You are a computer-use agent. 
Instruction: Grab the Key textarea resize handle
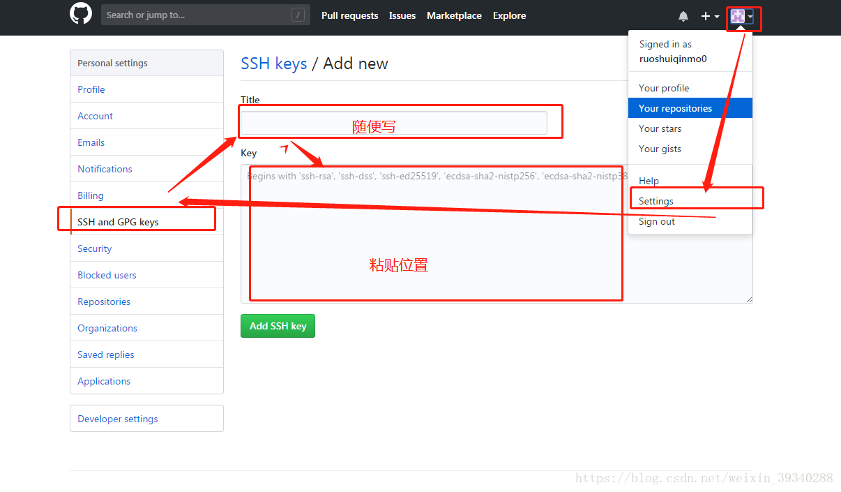[749, 299]
